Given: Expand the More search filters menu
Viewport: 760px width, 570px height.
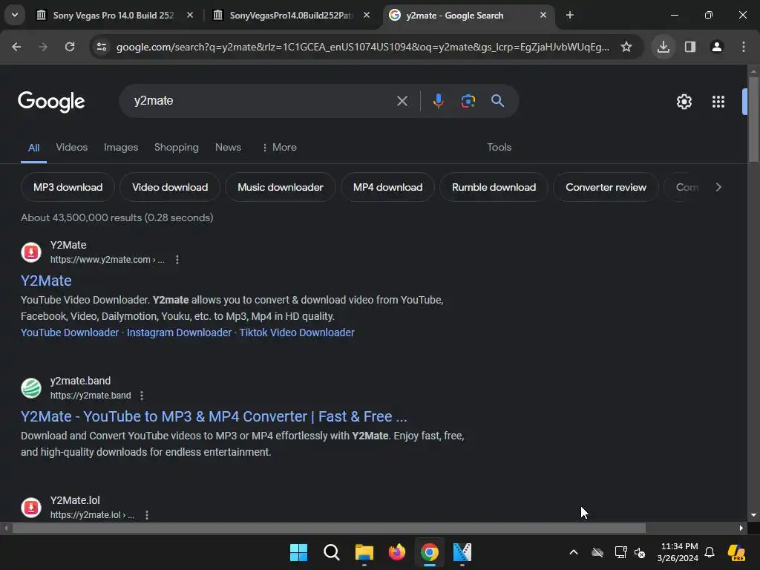Looking at the screenshot, I should coord(279,148).
